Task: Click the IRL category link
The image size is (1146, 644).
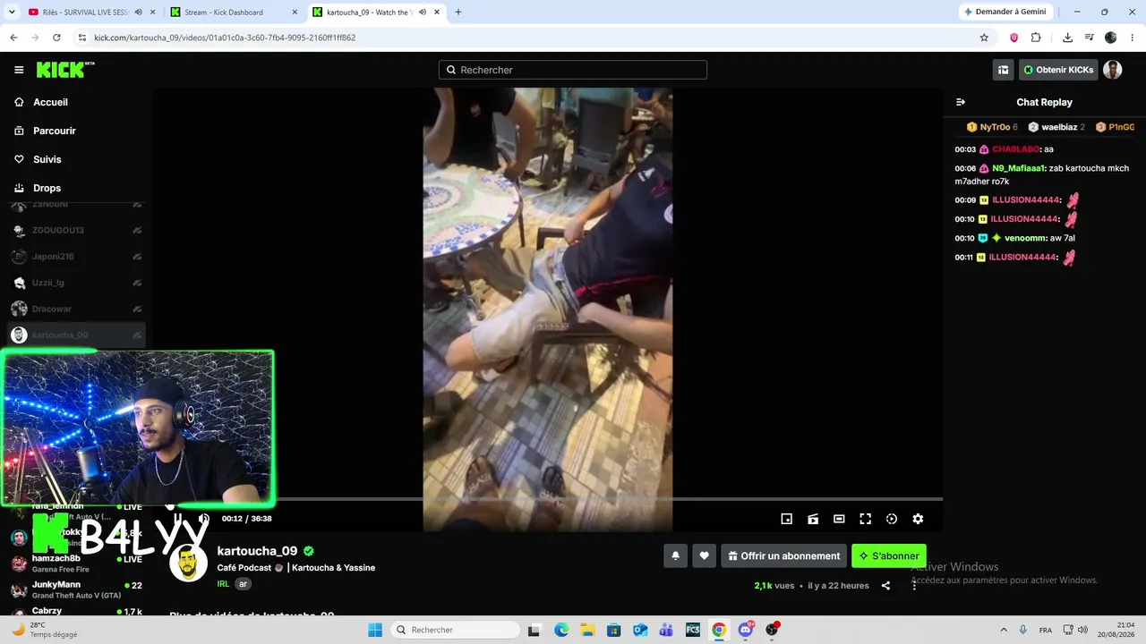Action: click(223, 584)
